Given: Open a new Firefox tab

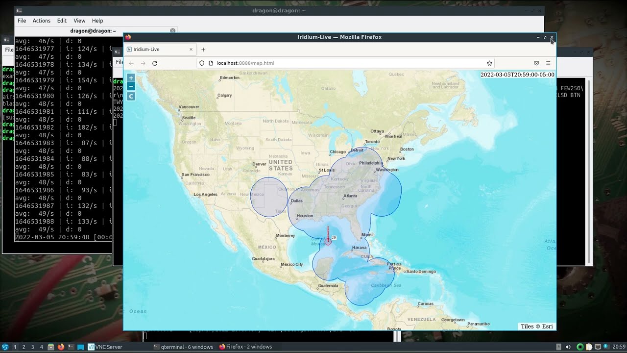Looking at the screenshot, I should click(203, 50).
